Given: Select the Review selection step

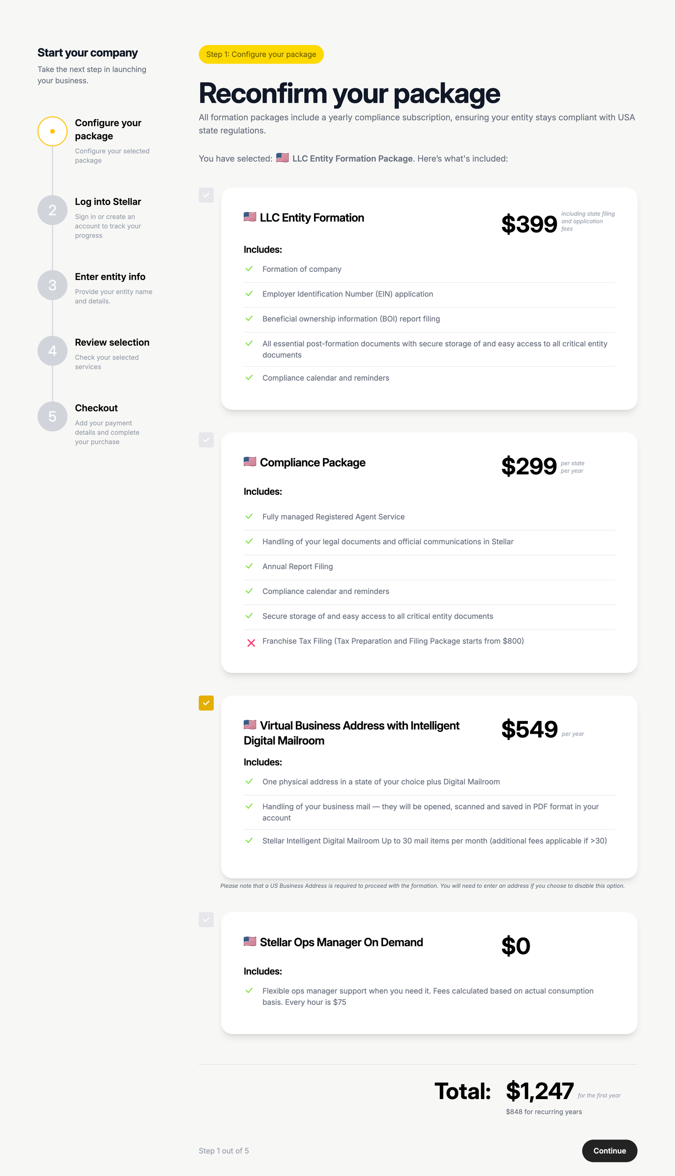Looking at the screenshot, I should (112, 342).
